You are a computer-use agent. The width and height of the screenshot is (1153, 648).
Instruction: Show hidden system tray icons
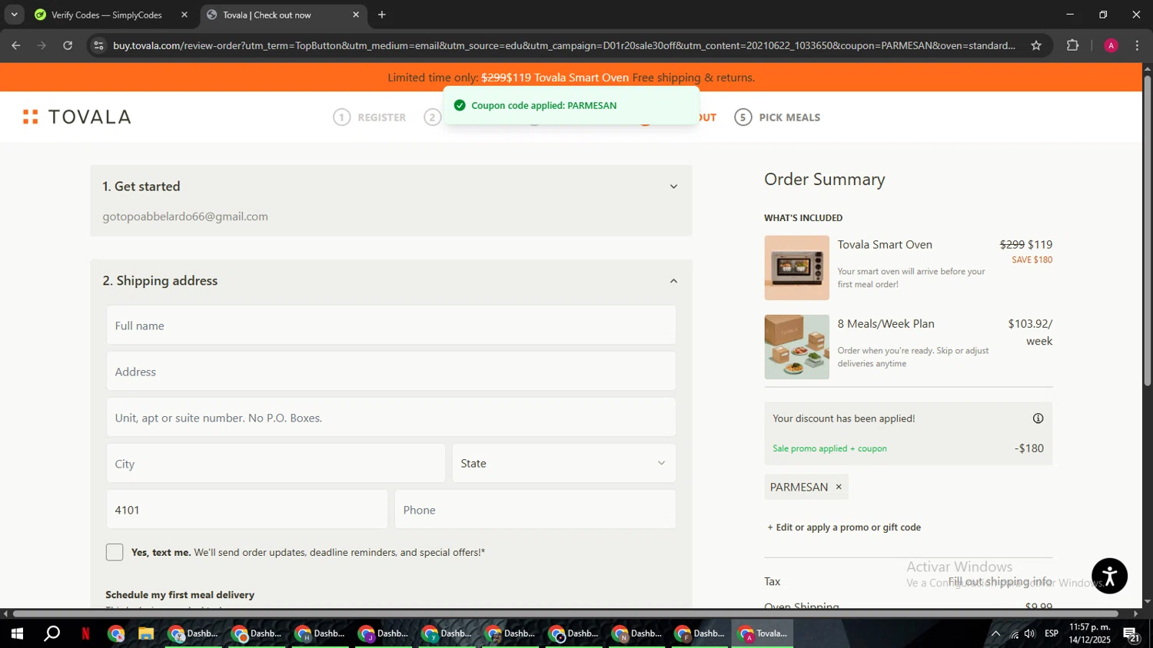click(x=995, y=633)
